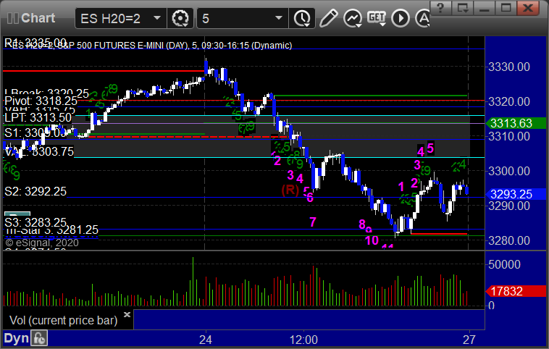
Task: Close the Vol (current price bar) study
Action: [127, 314]
